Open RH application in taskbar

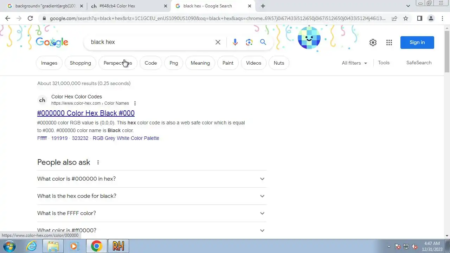[x=118, y=246]
